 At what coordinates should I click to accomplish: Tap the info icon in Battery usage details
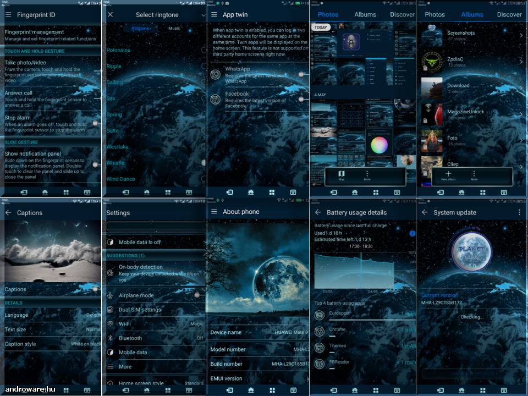(x=412, y=233)
